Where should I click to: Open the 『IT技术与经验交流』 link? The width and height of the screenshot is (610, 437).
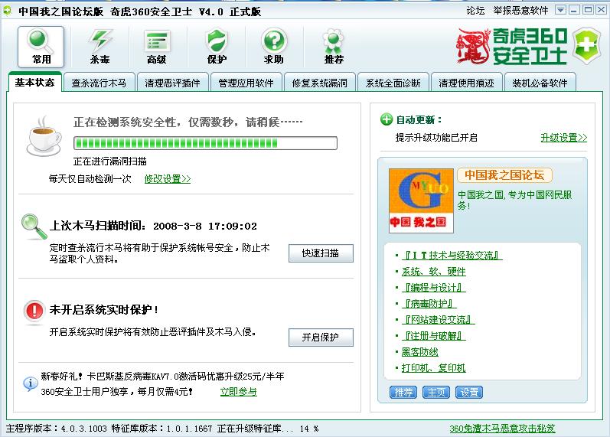(x=452, y=256)
